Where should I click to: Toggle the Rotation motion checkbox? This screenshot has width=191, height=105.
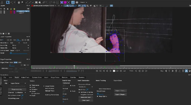(x=30, y=89)
